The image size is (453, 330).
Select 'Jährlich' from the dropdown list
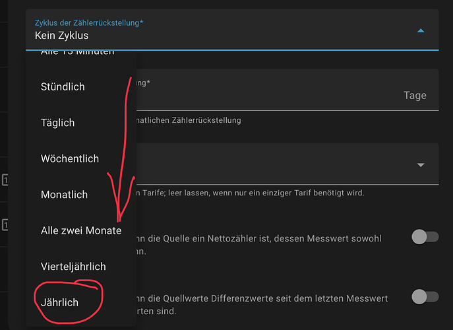tap(59, 302)
